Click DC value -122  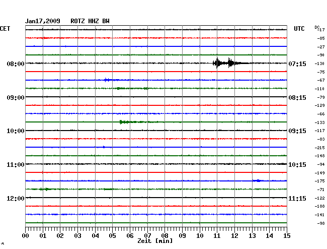click(319, 198)
